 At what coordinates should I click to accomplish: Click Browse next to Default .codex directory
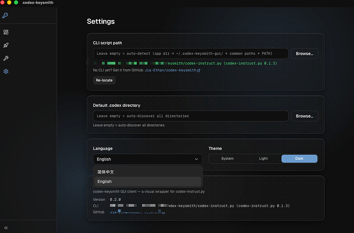[304, 116]
